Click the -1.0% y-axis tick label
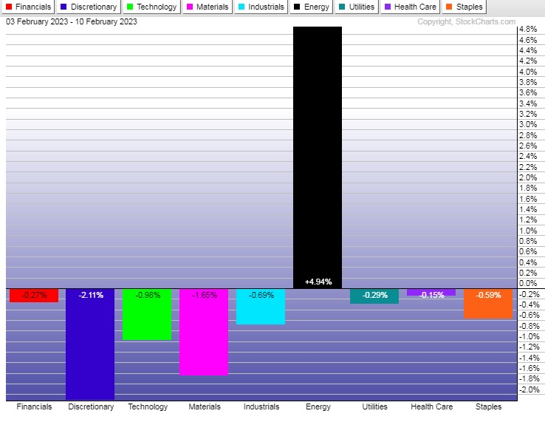545x422 pixels. [529, 337]
